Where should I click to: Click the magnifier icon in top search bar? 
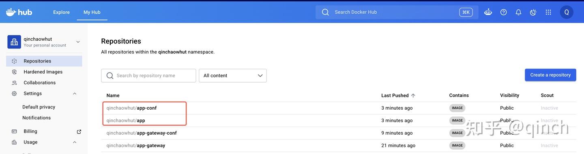point(325,12)
